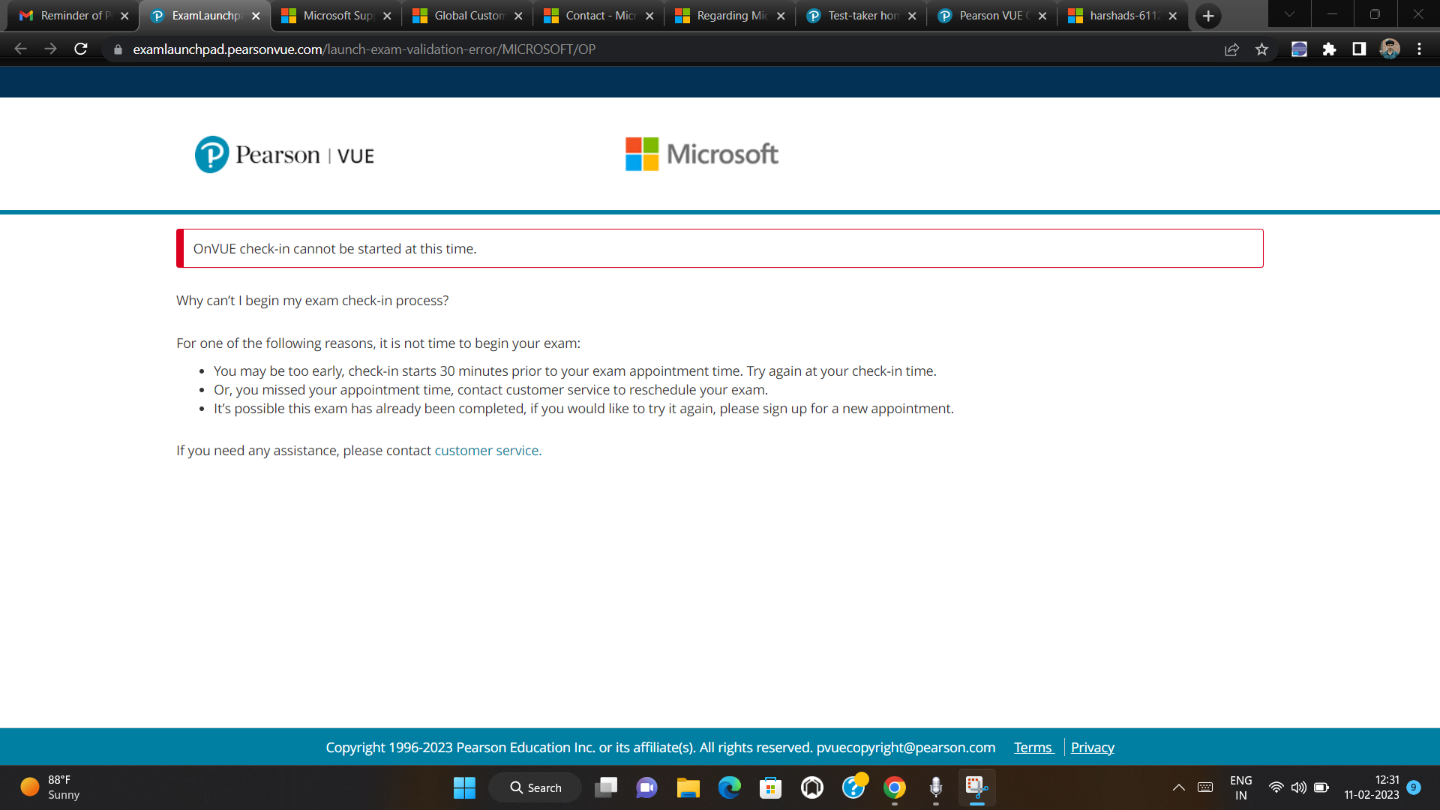This screenshot has width=1440, height=810.
Task: Close the ExamLaunchpad tab
Action: 256,16
